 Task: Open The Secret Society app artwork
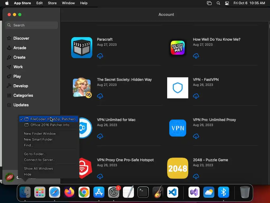click(x=82, y=88)
